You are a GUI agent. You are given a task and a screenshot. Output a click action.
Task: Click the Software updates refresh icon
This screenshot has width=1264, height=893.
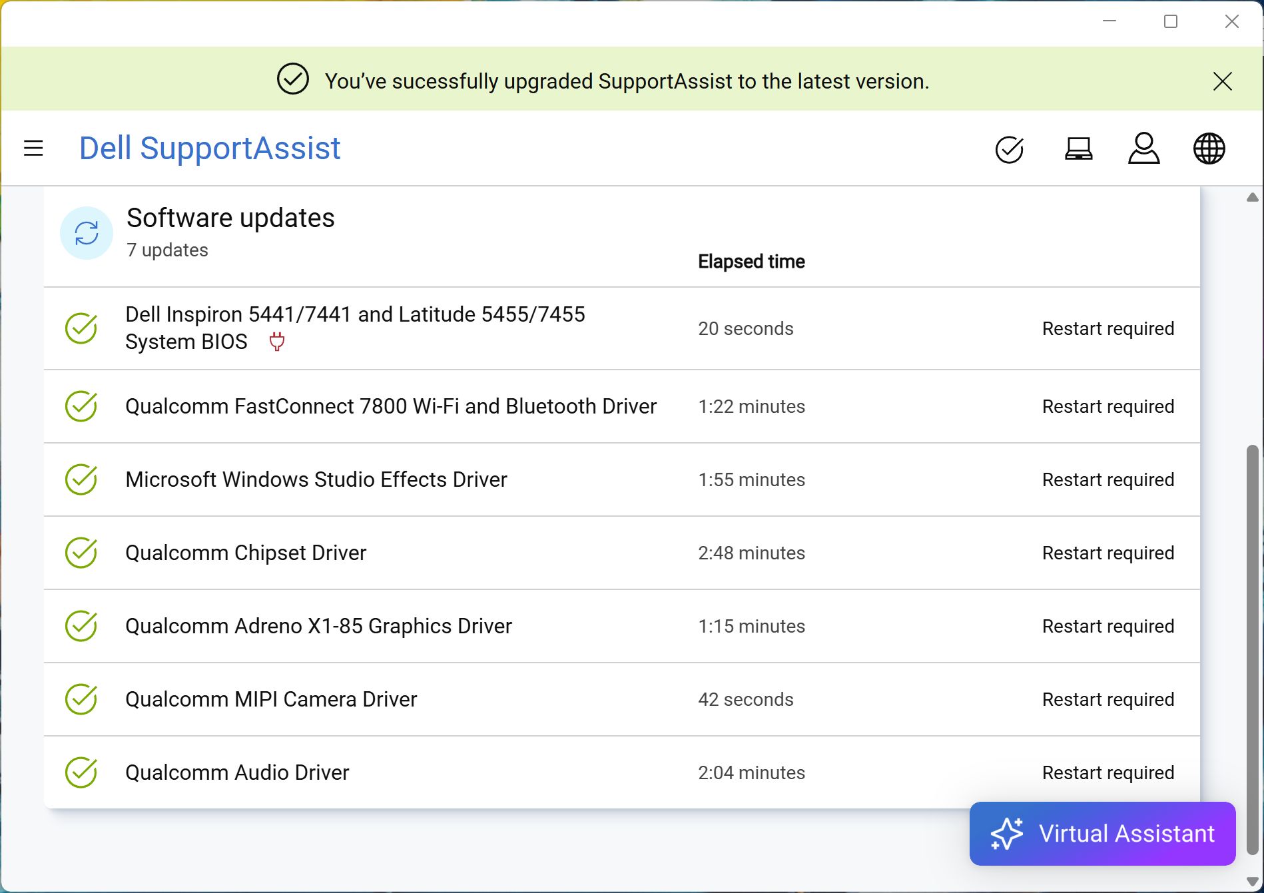87,233
